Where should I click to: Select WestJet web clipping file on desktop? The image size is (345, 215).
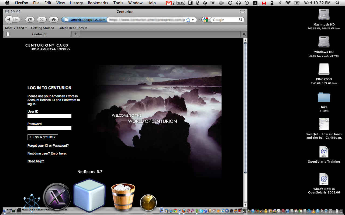click(x=324, y=129)
